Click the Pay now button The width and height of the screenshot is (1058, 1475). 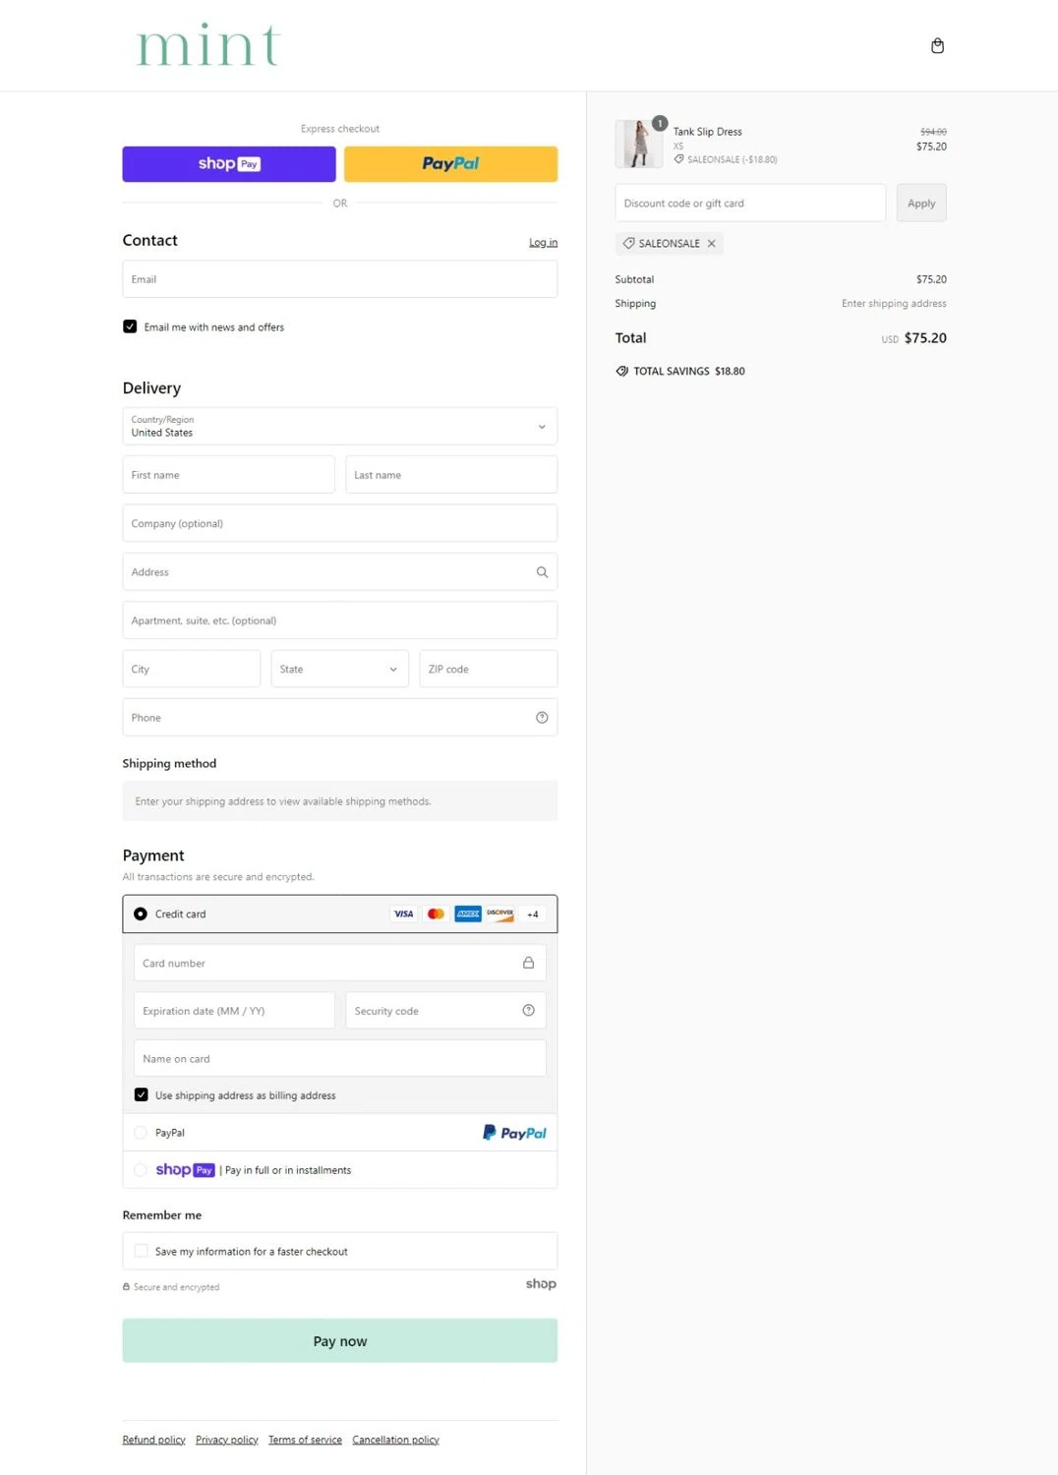tap(339, 1341)
